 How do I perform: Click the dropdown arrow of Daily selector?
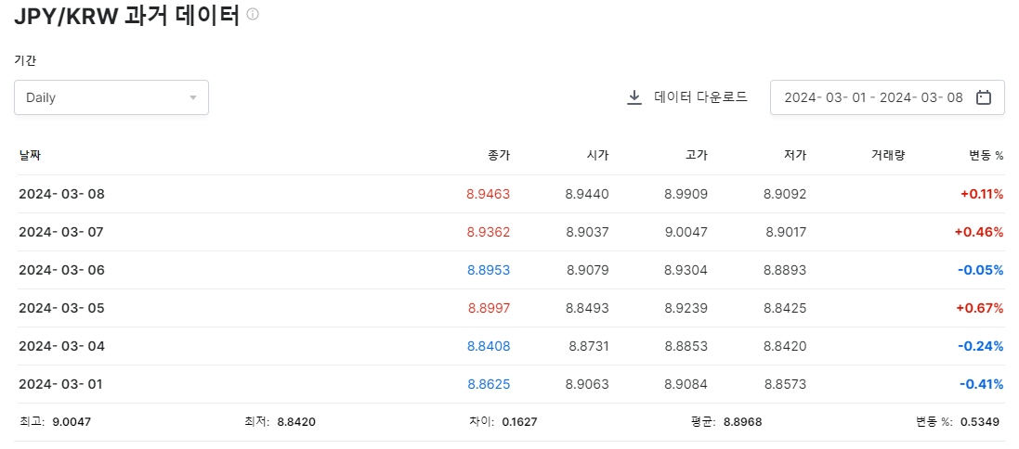click(193, 98)
